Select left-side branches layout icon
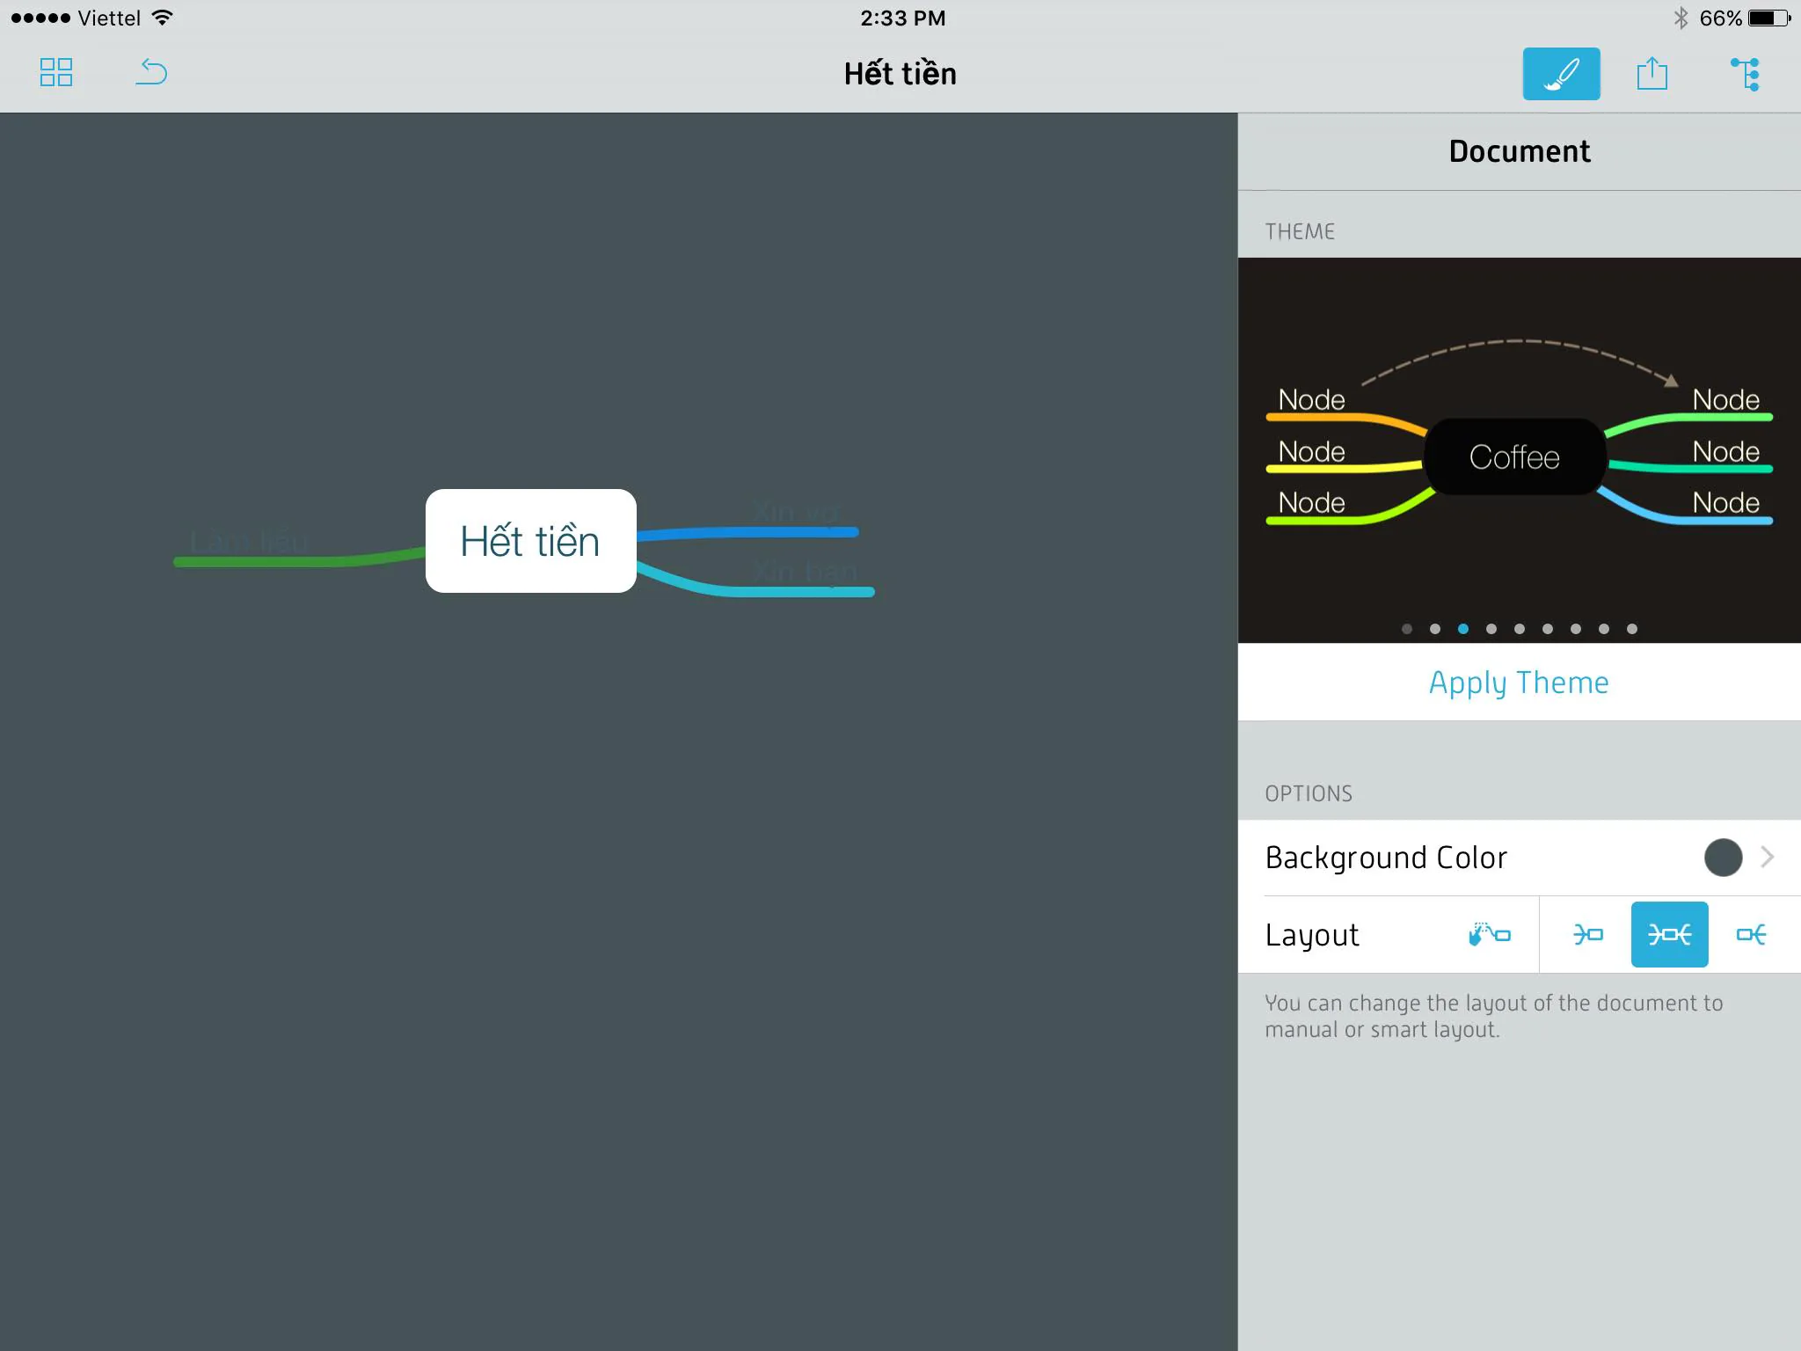 1588,934
